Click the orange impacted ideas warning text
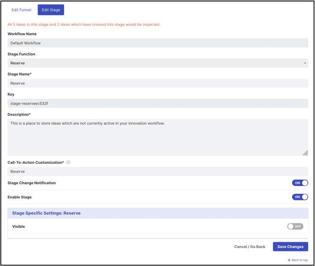 click(x=84, y=25)
